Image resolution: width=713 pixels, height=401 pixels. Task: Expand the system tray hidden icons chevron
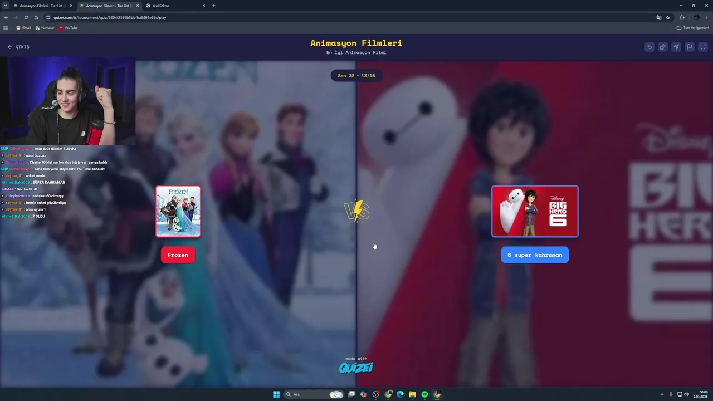662,394
